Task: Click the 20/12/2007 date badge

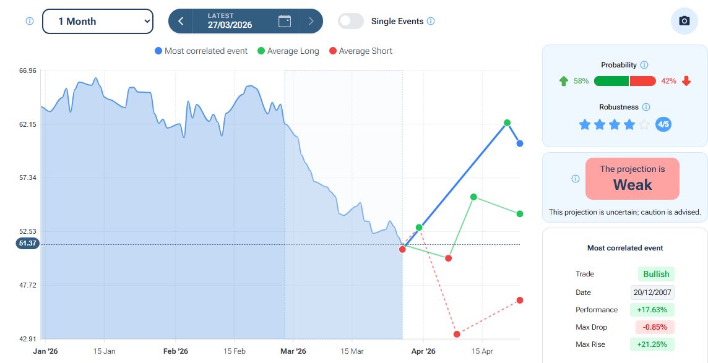Action: pyautogui.click(x=652, y=293)
